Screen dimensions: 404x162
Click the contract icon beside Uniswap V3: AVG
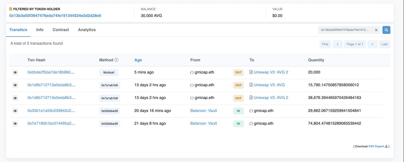[x=251, y=85]
